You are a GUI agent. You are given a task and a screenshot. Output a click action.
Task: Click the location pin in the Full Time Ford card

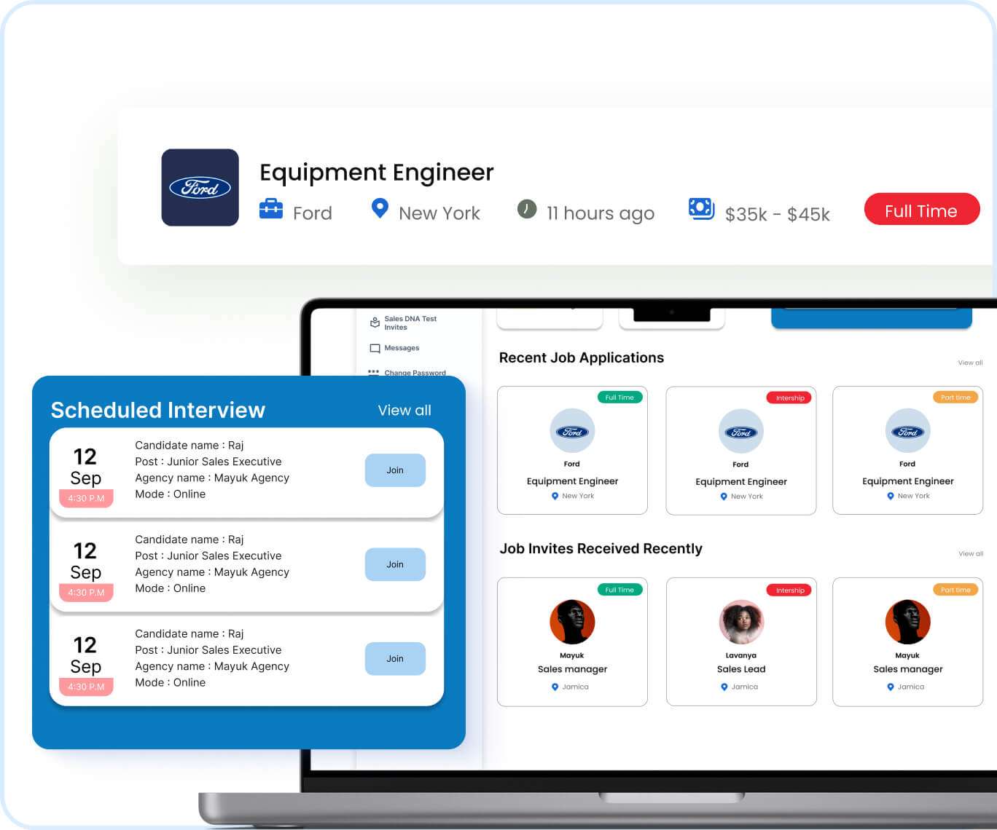tap(555, 497)
